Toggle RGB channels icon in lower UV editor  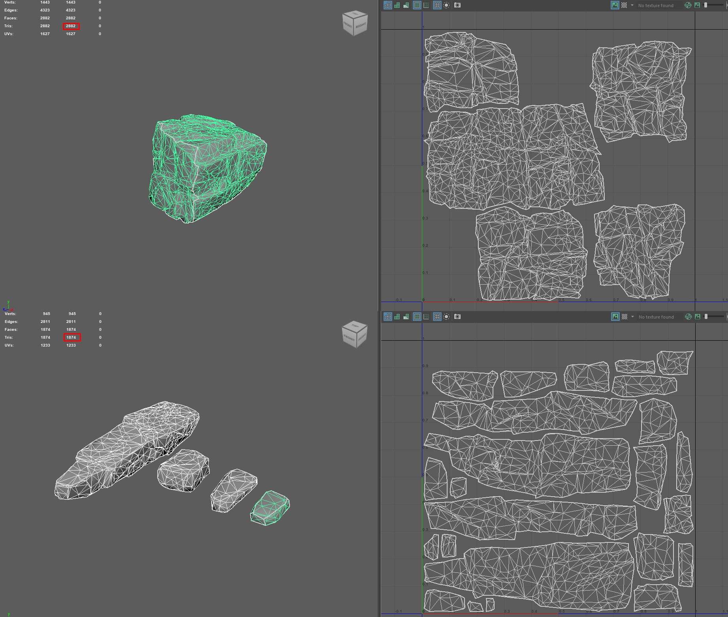coord(688,317)
